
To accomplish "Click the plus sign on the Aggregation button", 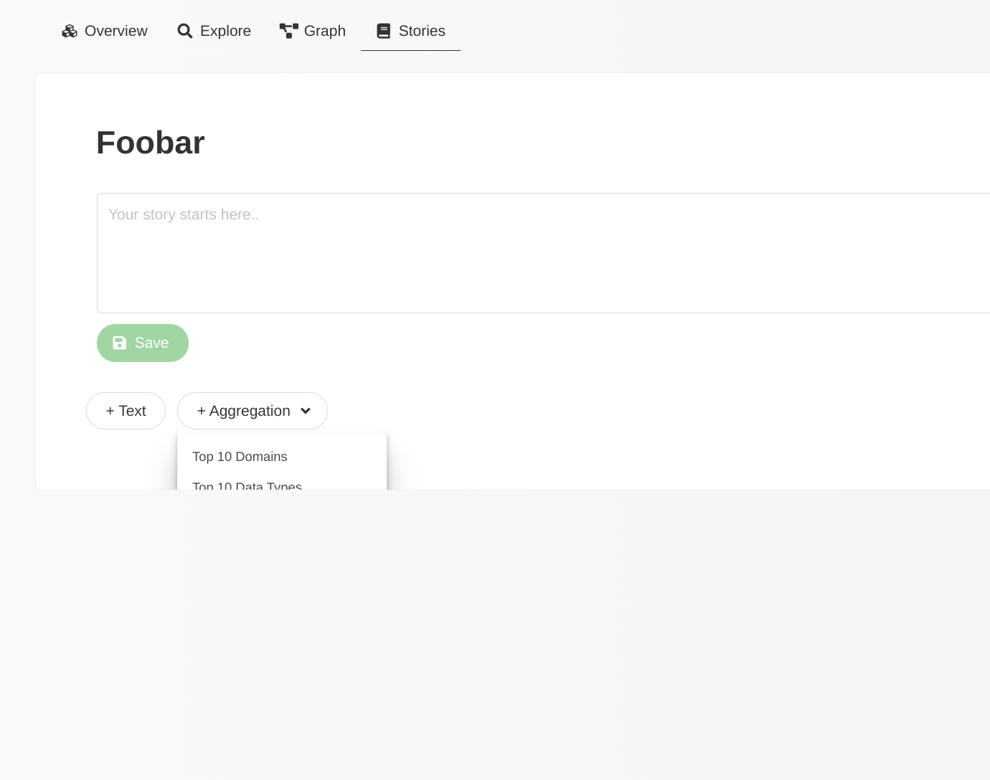I will (202, 410).
